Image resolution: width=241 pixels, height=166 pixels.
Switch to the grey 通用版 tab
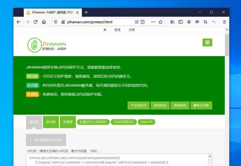[x=34, y=122]
